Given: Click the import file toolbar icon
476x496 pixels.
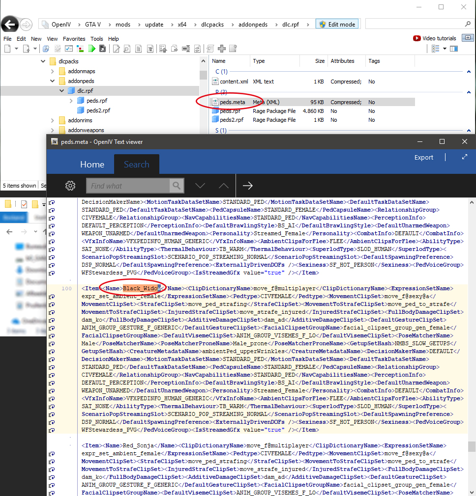Looking at the screenshot, I should pyautogui.click(x=26, y=49).
